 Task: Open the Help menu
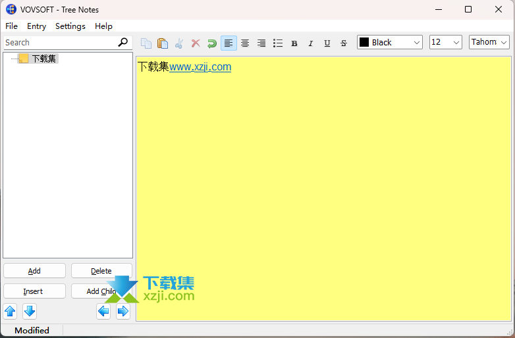[x=103, y=26]
